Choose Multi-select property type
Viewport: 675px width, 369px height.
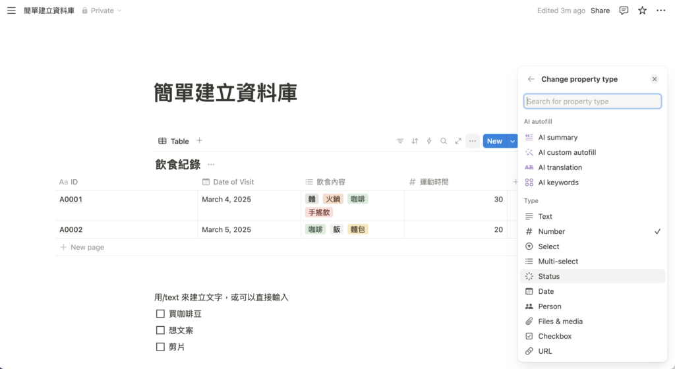pyautogui.click(x=558, y=262)
